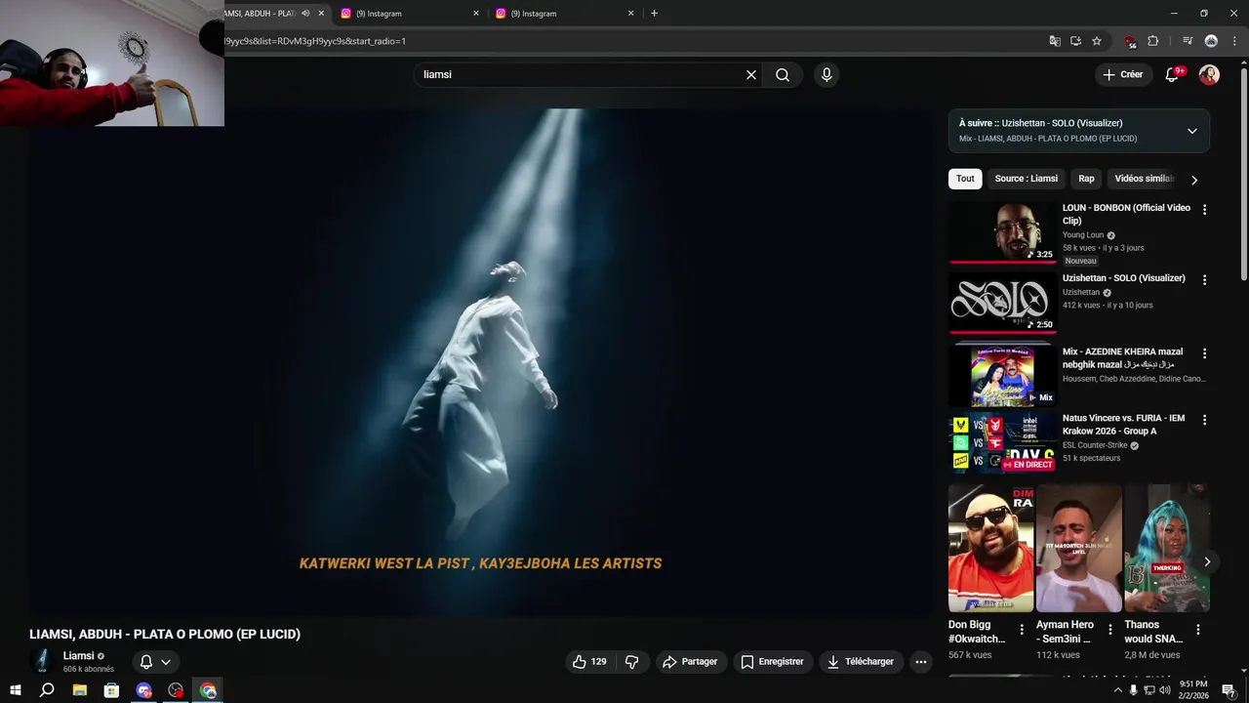The height and width of the screenshot is (703, 1249).
Task: Mute the tab via the speaker icon
Action: 305,14
